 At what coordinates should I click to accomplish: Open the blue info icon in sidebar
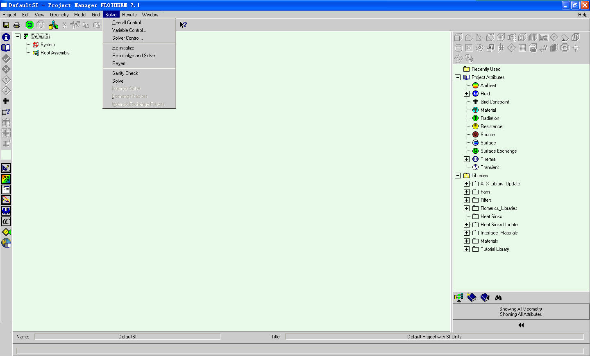[x=6, y=37]
